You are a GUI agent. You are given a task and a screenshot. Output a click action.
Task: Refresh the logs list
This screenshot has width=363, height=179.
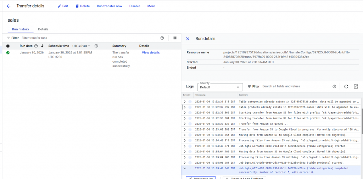point(346,86)
